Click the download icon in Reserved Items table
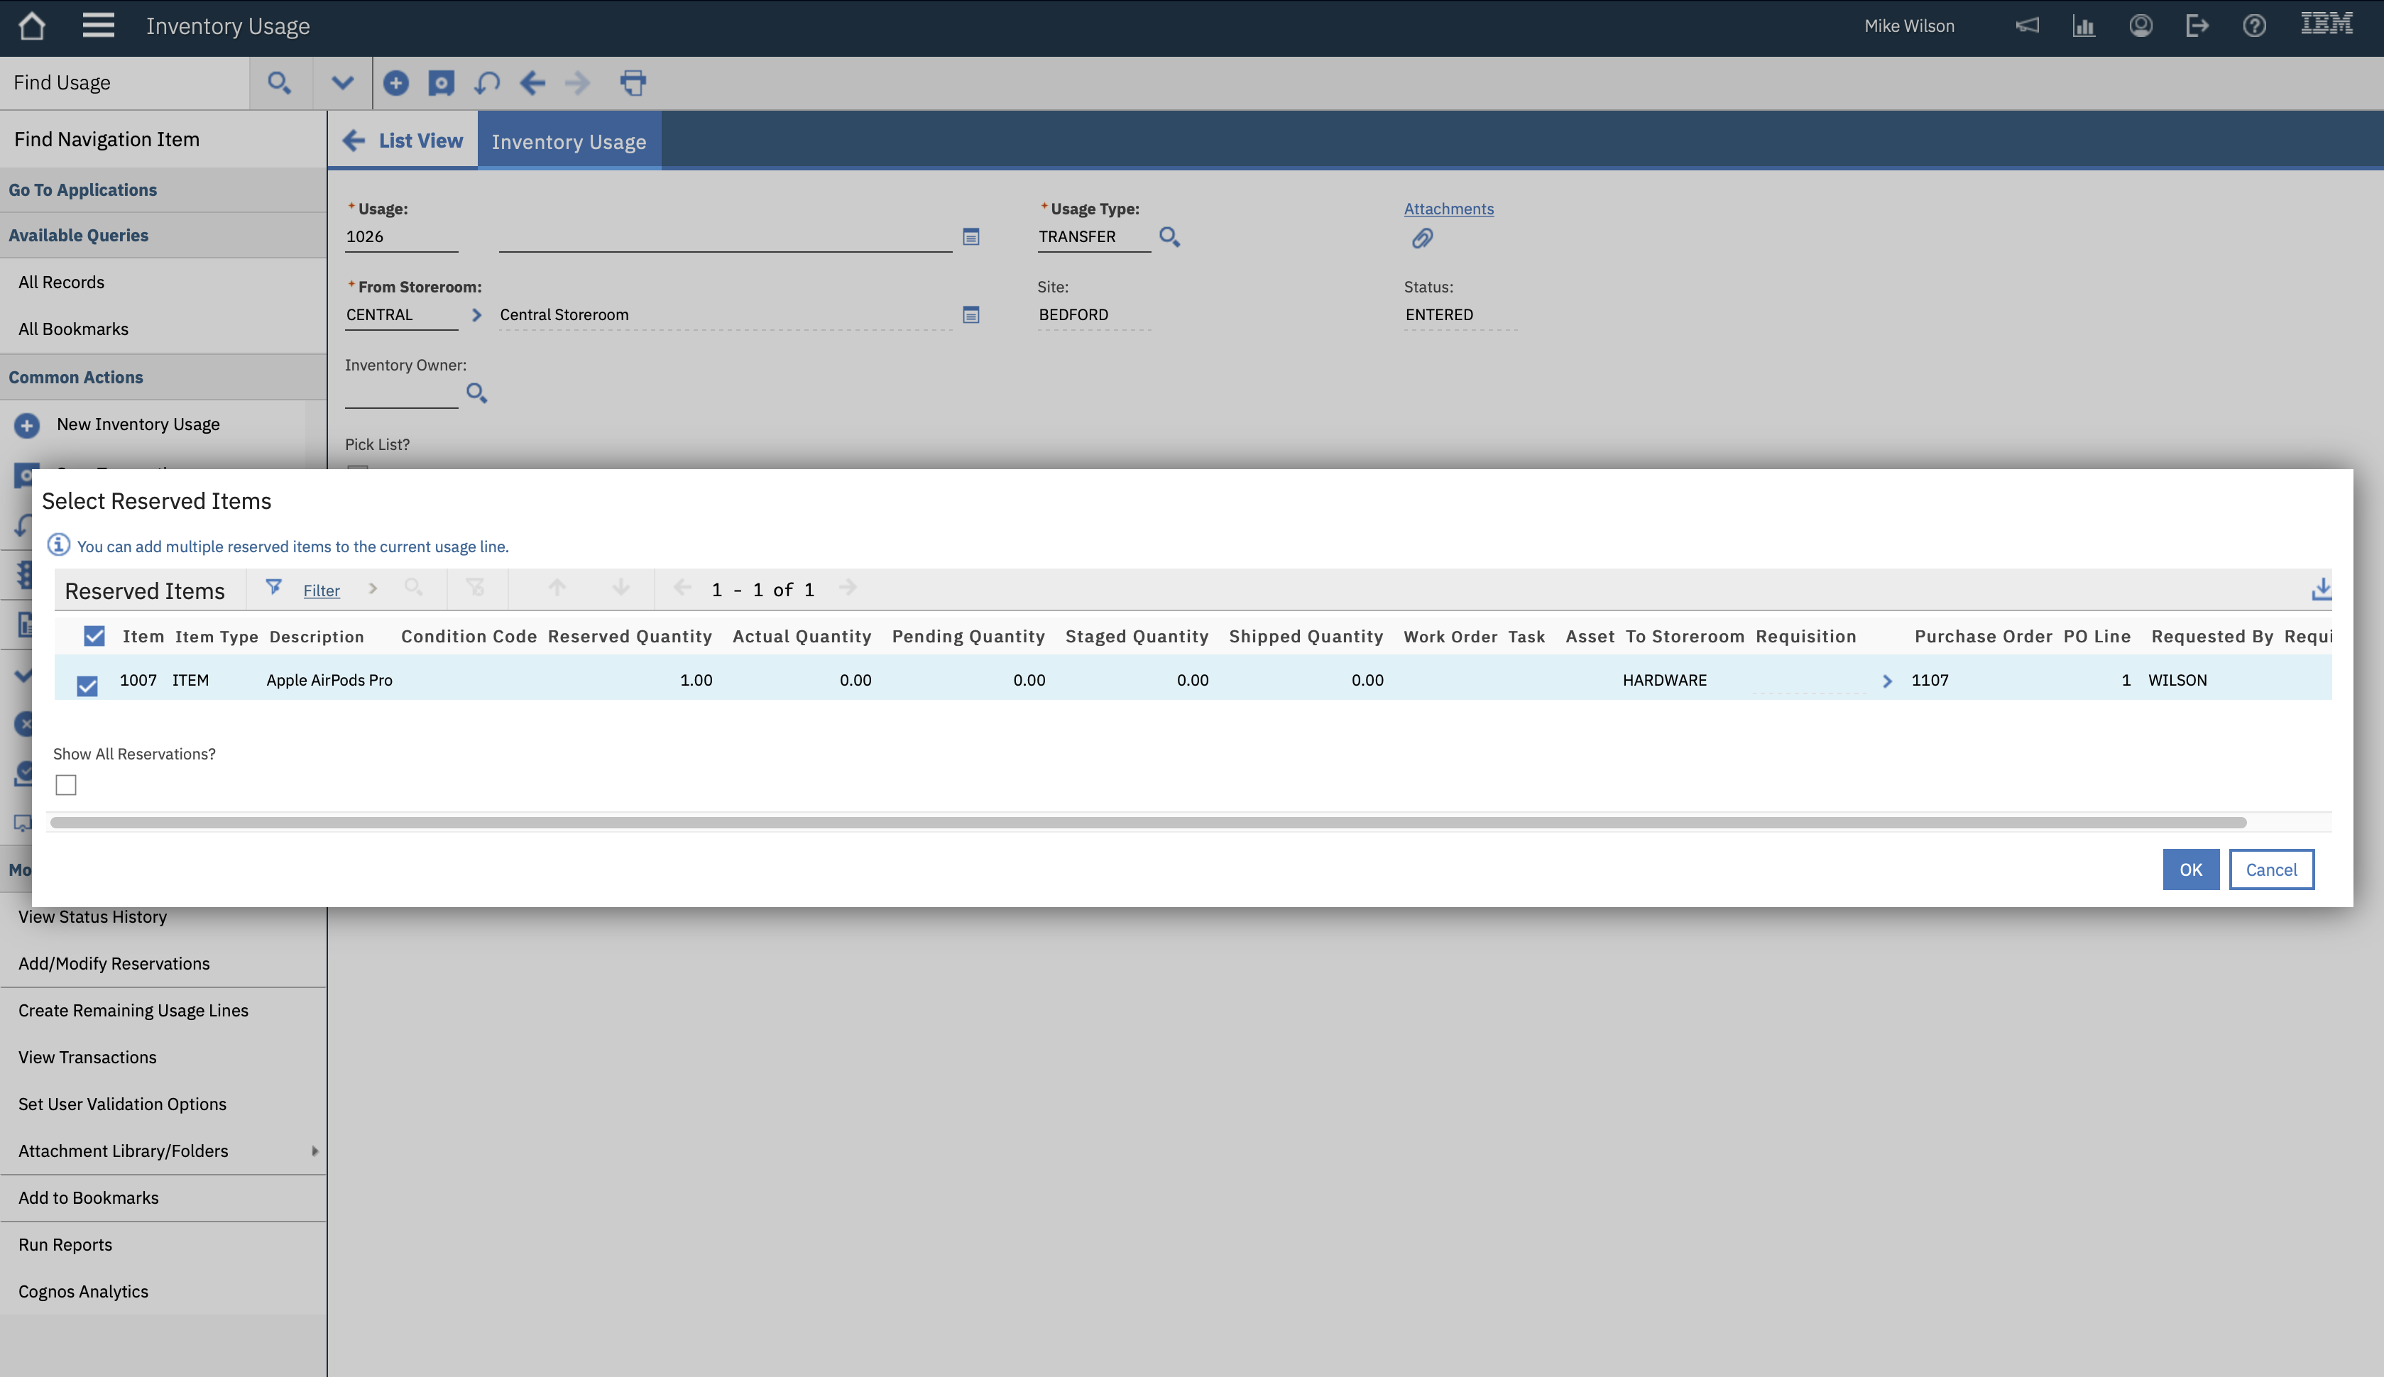Viewport: 2384px width, 1377px height. (2322, 588)
